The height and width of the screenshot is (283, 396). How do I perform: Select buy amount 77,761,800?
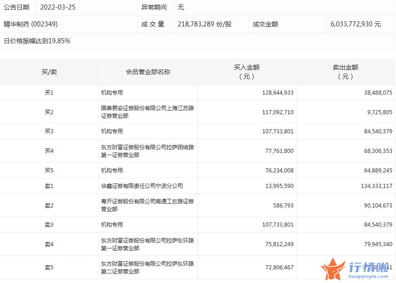(x=280, y=151)
